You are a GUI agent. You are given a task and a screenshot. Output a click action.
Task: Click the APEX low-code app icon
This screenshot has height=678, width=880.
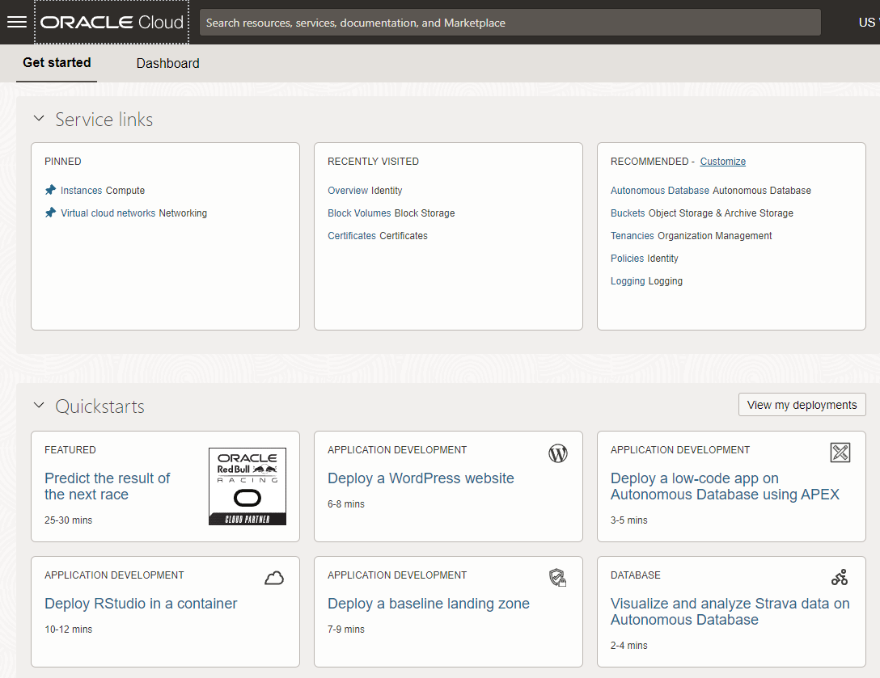(840, 453)
